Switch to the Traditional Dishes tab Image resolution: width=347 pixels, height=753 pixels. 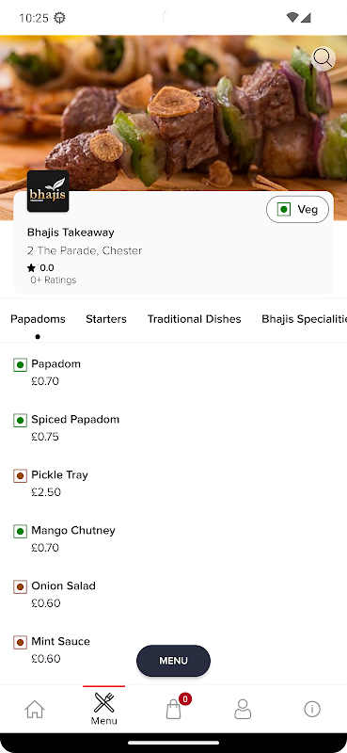pos(194,319)
